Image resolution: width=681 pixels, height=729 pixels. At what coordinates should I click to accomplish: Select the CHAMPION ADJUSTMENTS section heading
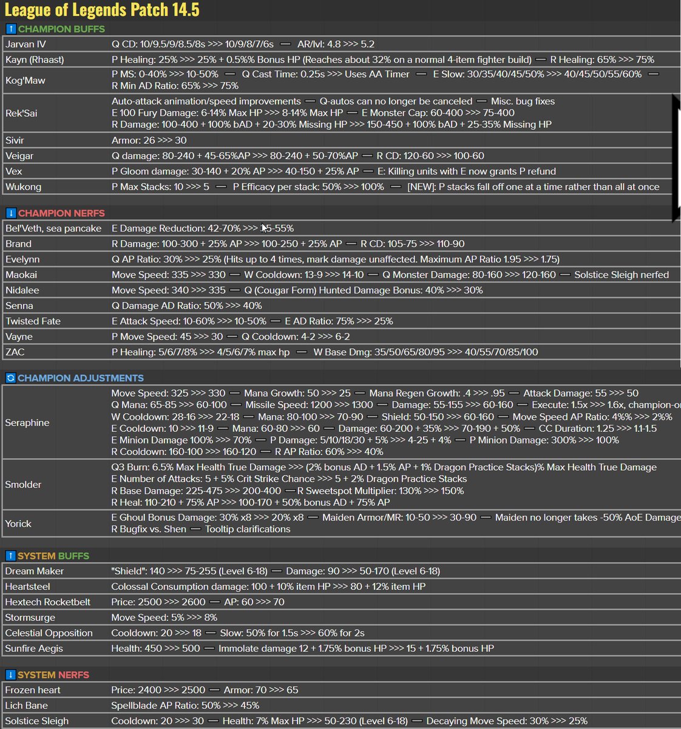pos(81,378)
